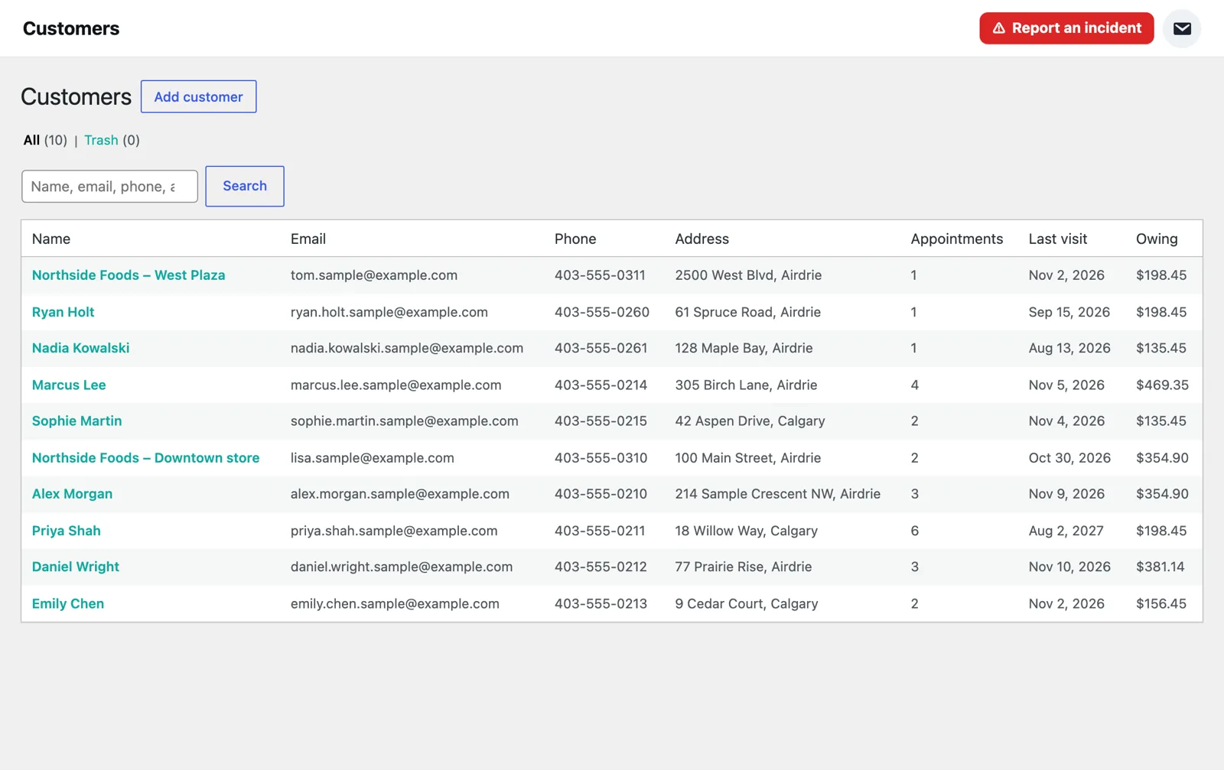Open Sophie Martin customer record
Screen dimensions: 1224x770
(x=76, y=421)
